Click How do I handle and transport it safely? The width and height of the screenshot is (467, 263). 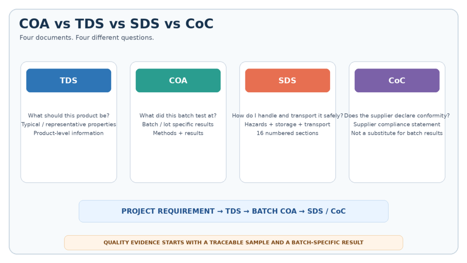click(x=287, y=116)
